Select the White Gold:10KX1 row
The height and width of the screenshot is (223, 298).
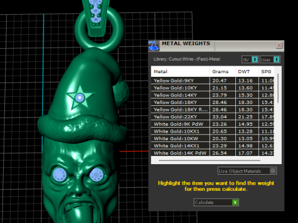coord(212,131)
